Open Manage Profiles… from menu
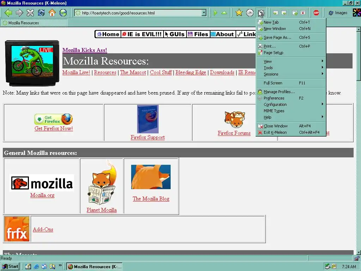The width and height of the screenshot is (361, 271). point(291,92)
